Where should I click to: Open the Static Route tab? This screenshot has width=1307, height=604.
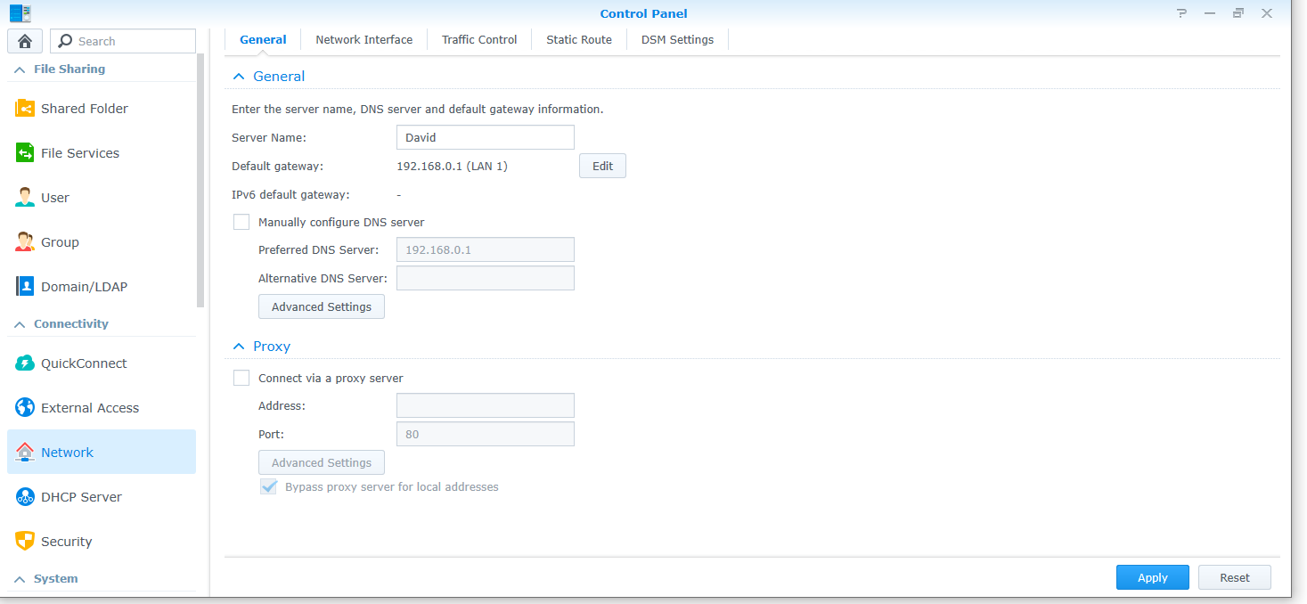579,39
